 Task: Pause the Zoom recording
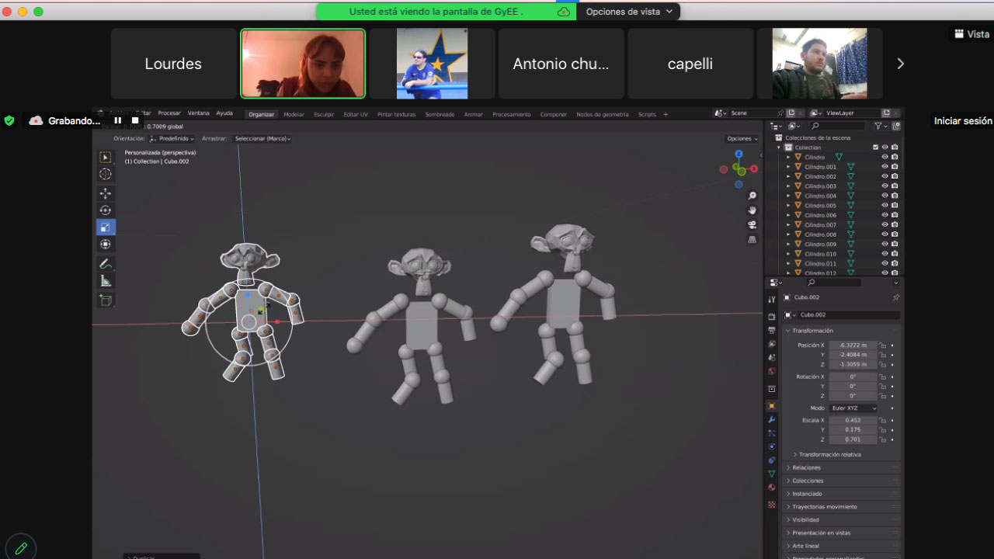click(x=117, y=120)
